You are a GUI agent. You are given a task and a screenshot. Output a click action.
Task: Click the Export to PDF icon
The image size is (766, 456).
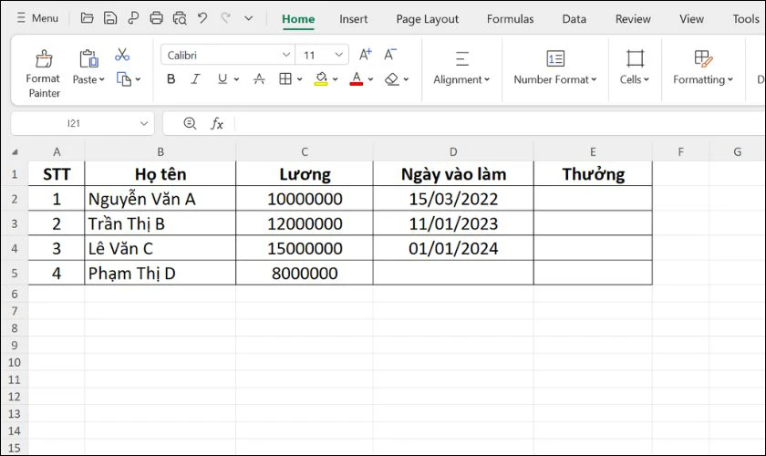[133, 18]
